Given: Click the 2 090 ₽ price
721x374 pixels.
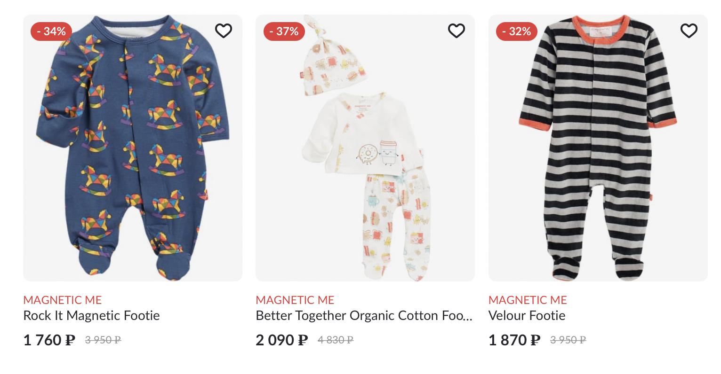Looking at the screenshot, I should click(x=282, y=340).
